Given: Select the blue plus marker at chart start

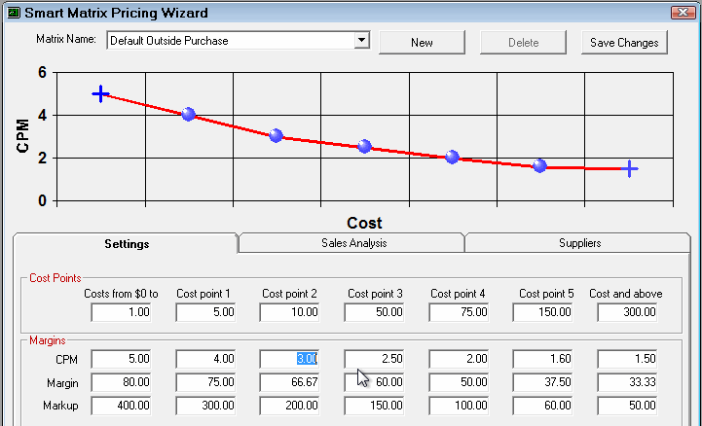Looking at the screenshot, I should pos(100,94).
